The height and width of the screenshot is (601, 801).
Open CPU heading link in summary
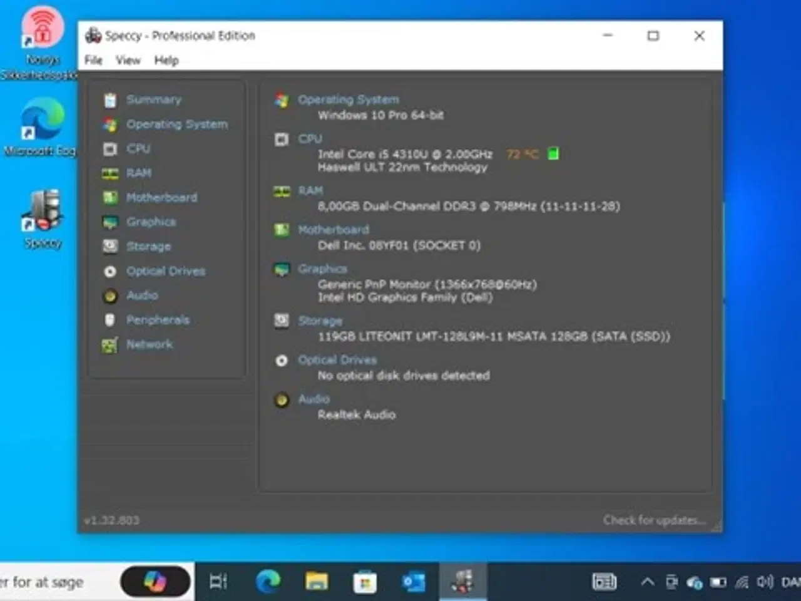pyautogui.click(x=310, y=138)
